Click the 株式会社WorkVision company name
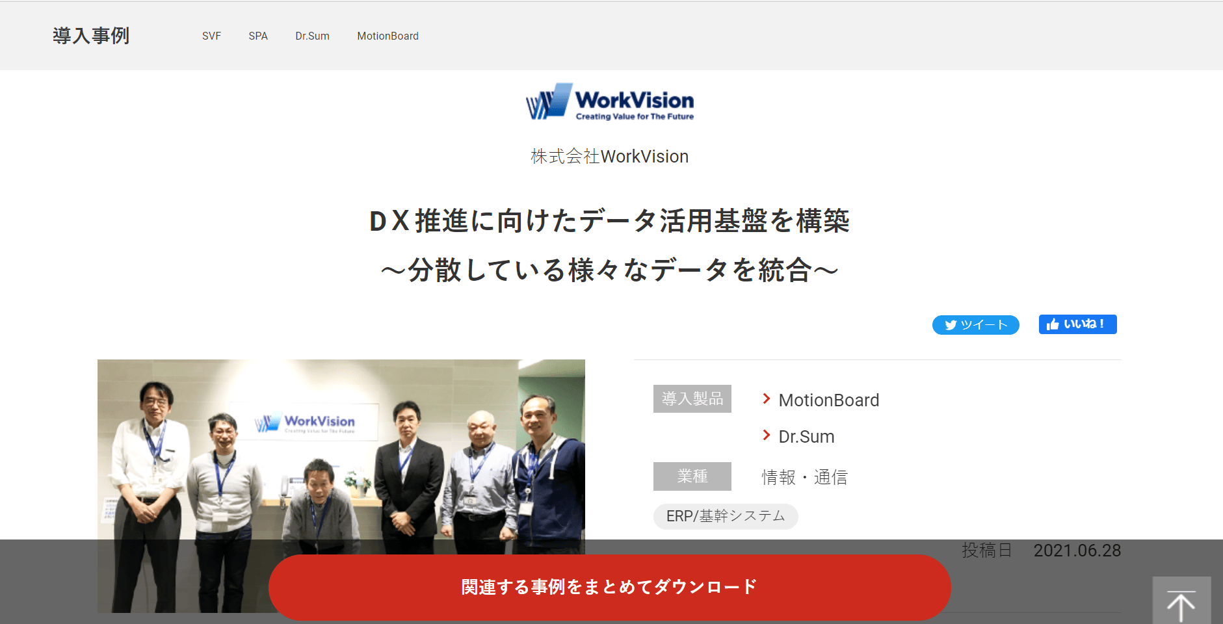Image resolution: width=1223 pixels, height=624 pixels. 610,157
